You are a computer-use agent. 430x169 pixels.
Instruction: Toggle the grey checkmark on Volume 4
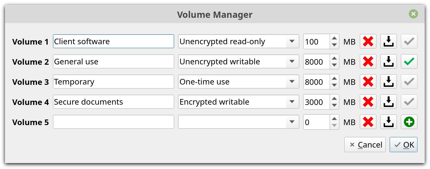(409, 102)
